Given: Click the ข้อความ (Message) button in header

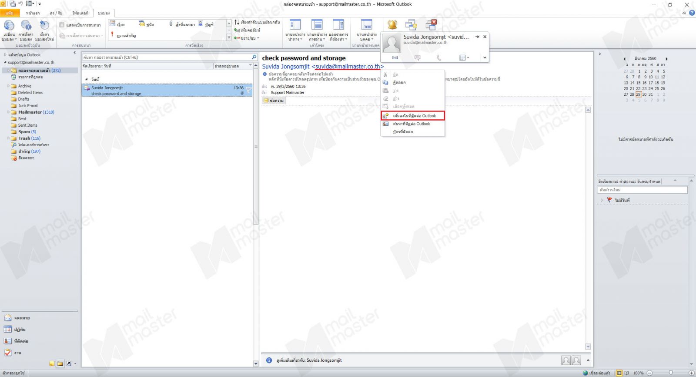Looking at the screenshot, I should tap(274, 101).
